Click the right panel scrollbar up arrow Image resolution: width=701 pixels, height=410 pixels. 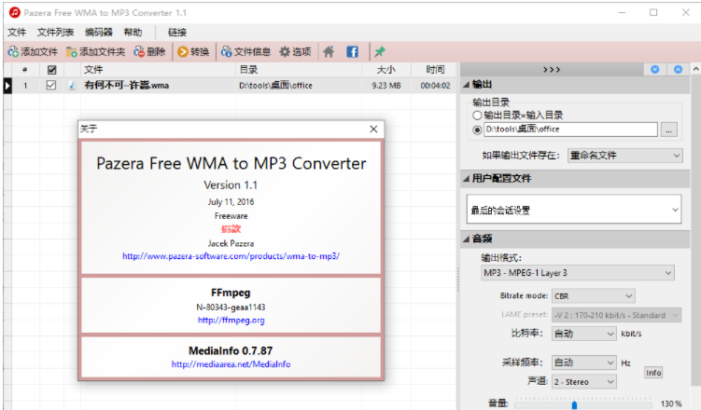tap(695, 69)
